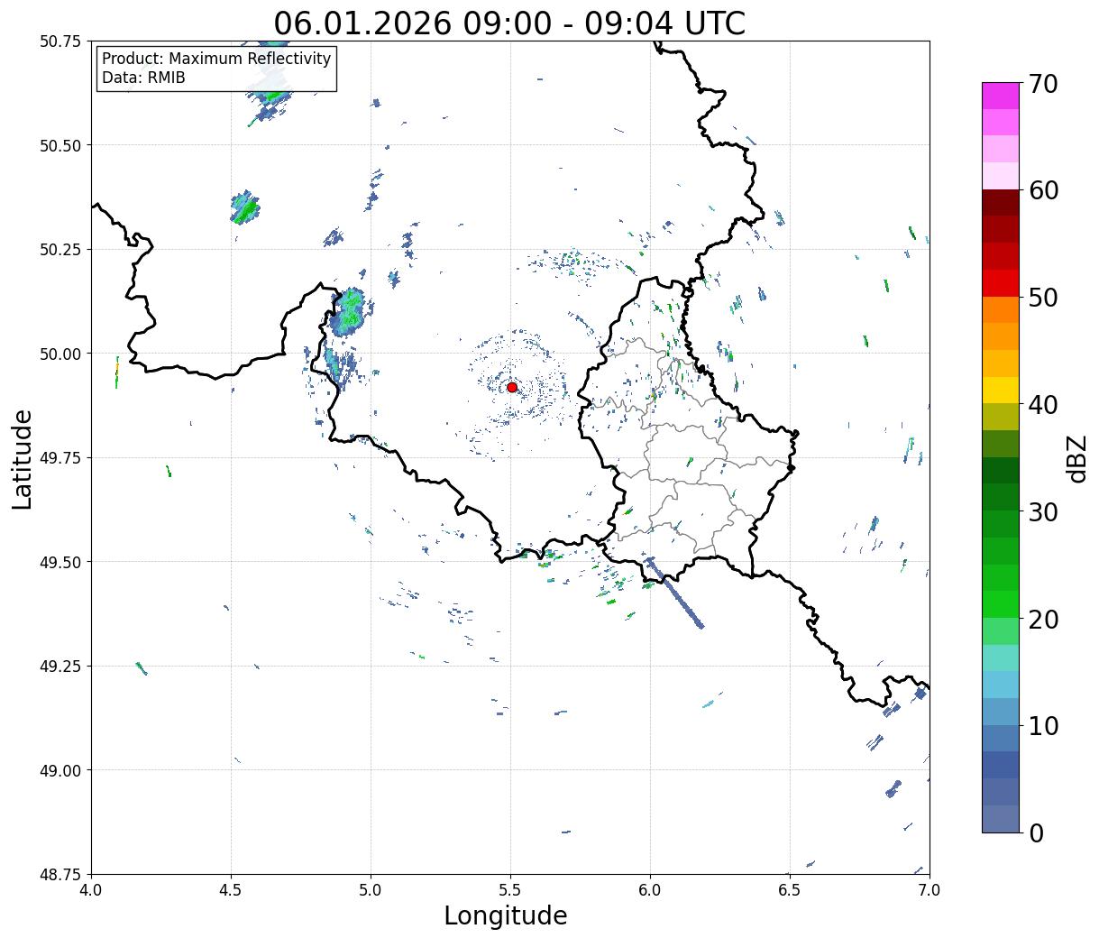Click the latitude tick label '49.25'
Image resolution: width=1099 pixels, height=938 pixels.
click(x=60, y=667)
